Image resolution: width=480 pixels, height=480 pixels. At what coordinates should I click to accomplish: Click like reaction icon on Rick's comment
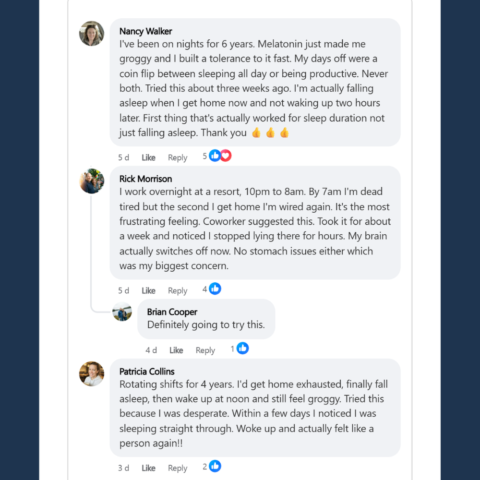click(215, 289)
